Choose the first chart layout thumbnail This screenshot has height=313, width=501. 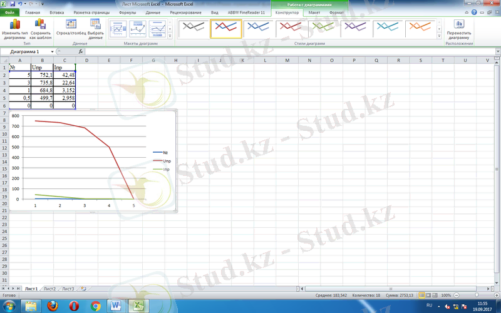pos(118,29)
